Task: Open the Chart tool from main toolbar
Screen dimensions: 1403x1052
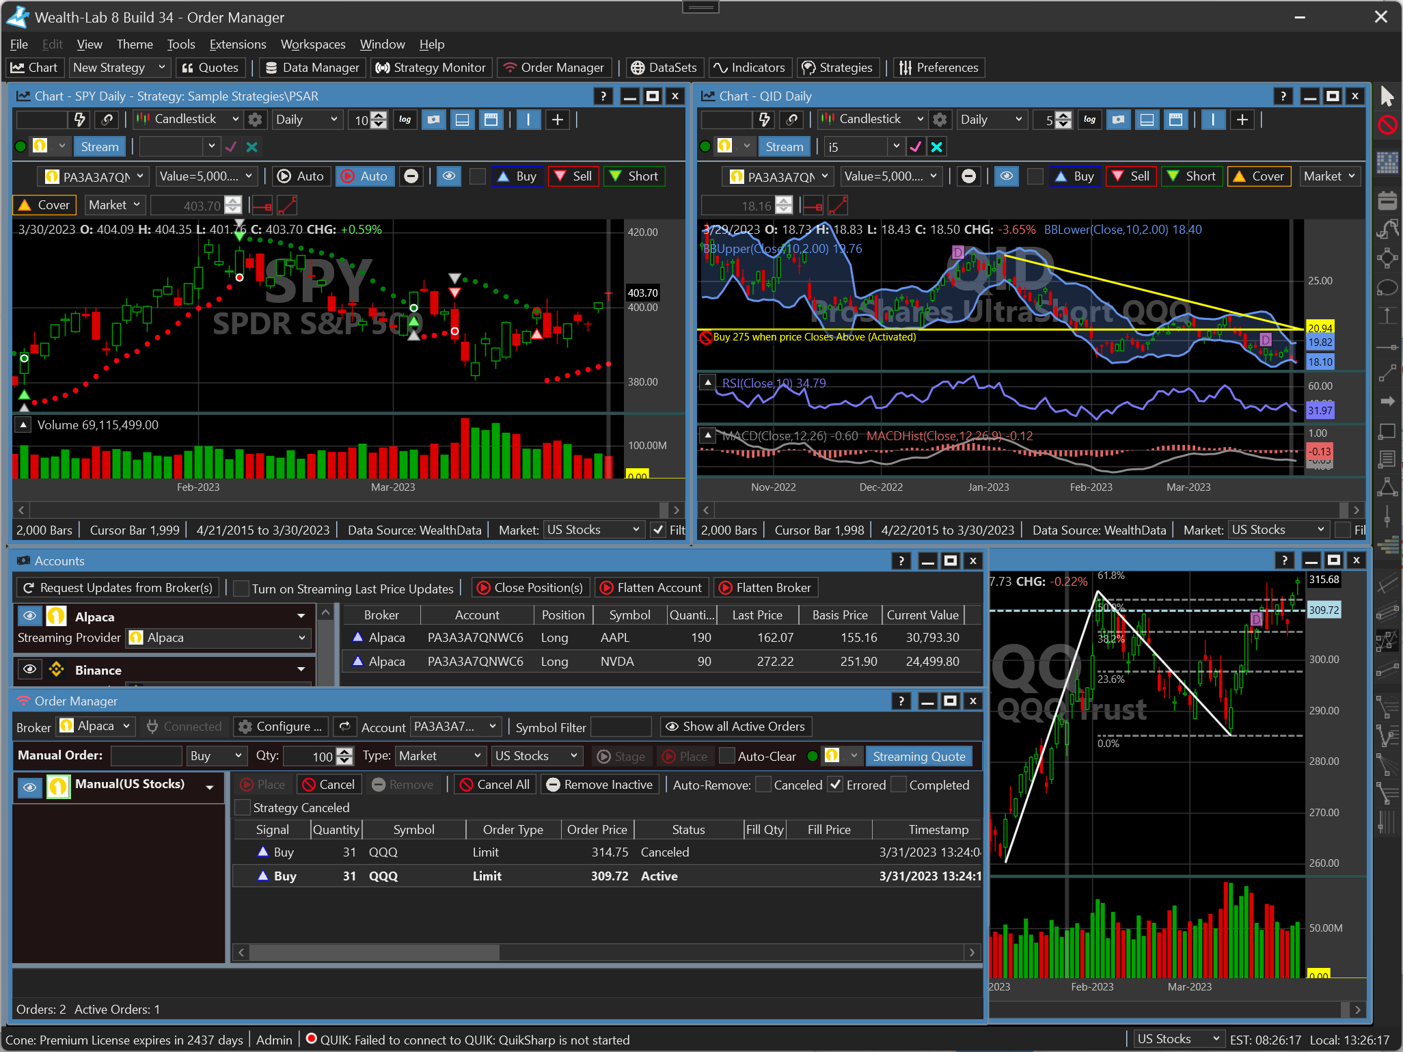Action: click(x=35, y=68)
